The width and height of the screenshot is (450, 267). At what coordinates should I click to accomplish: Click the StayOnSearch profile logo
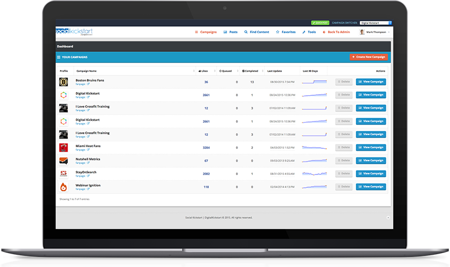point(64,174)
